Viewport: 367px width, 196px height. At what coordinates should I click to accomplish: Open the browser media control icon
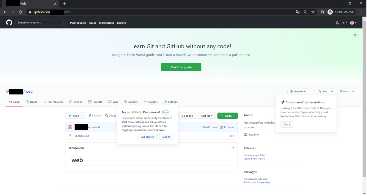pos(322,12)
